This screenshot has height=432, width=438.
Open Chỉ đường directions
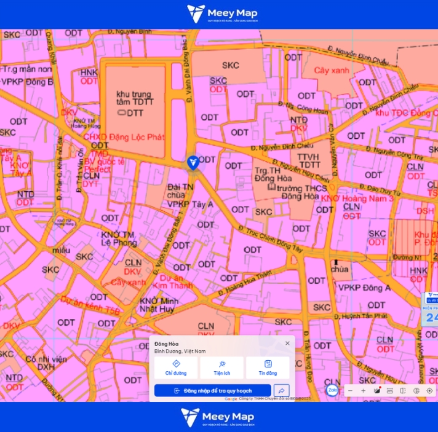pos(176,368)
